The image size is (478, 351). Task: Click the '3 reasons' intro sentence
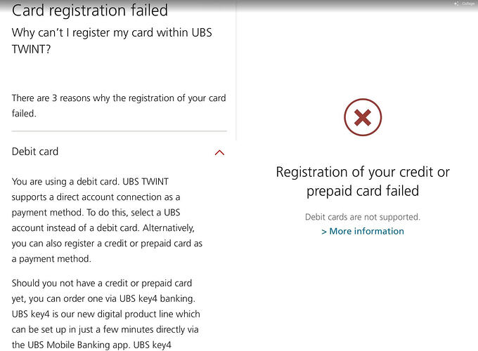point(119,105)
